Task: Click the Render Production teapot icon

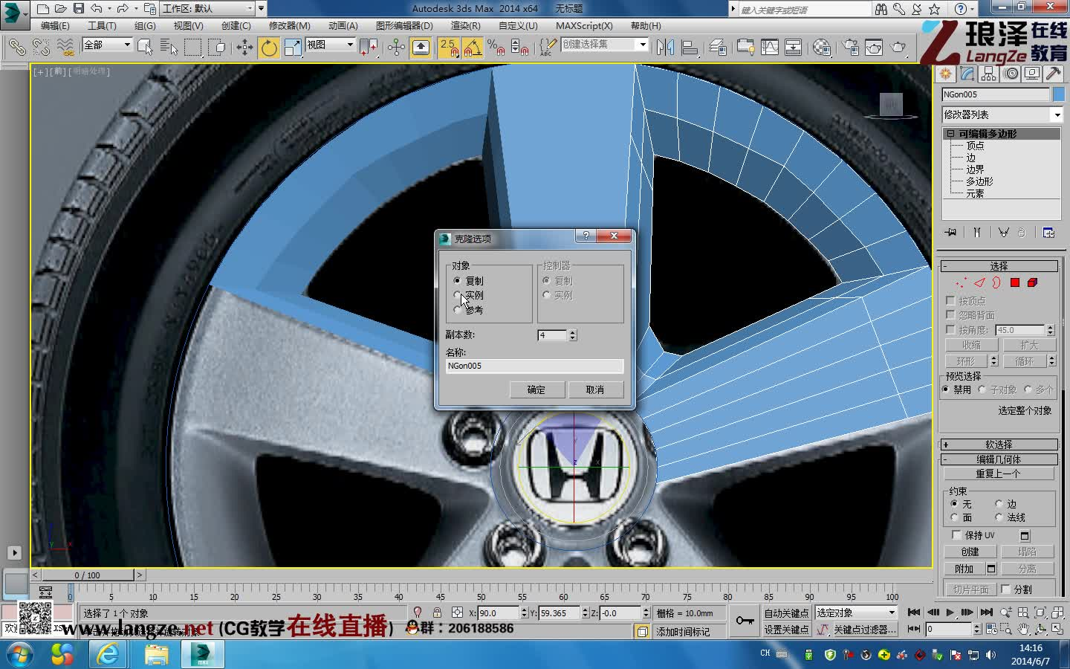Action: click(897, 46)
